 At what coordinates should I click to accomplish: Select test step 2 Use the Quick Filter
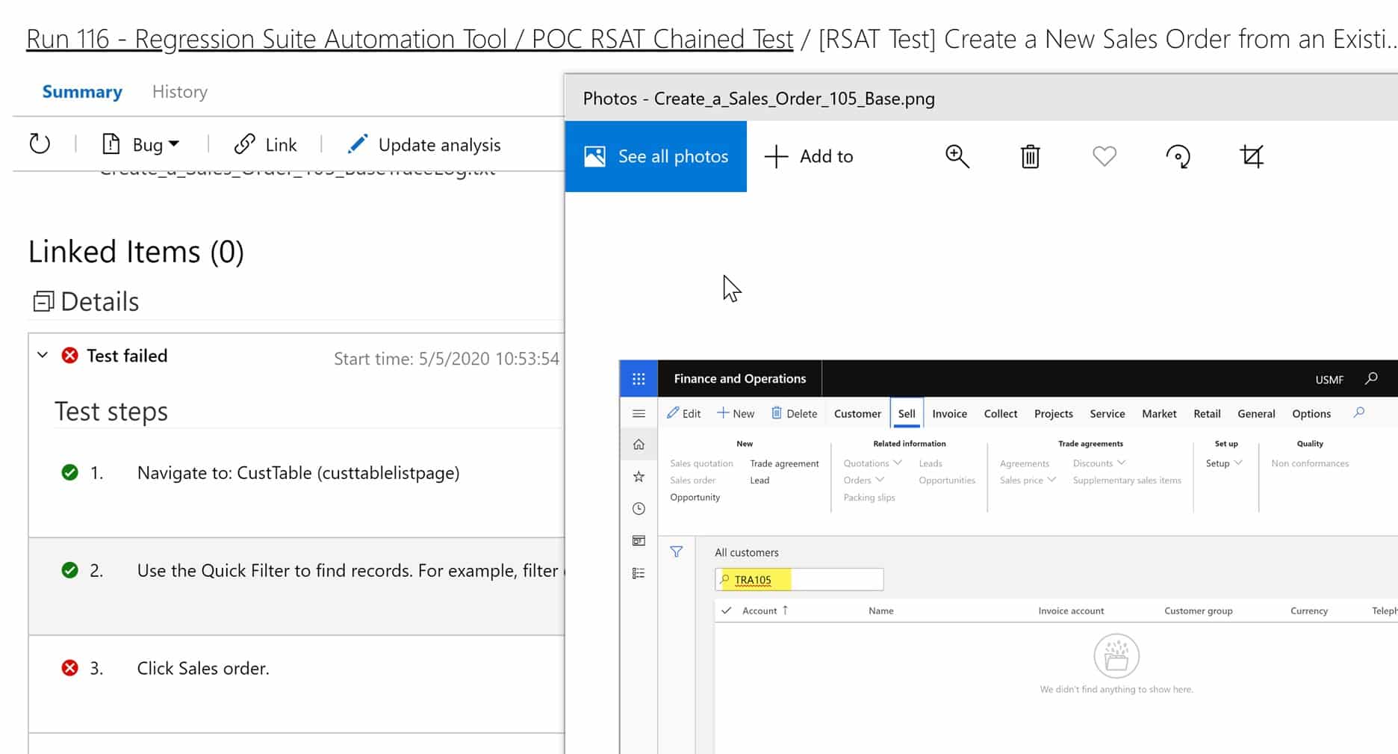point(296,587)
